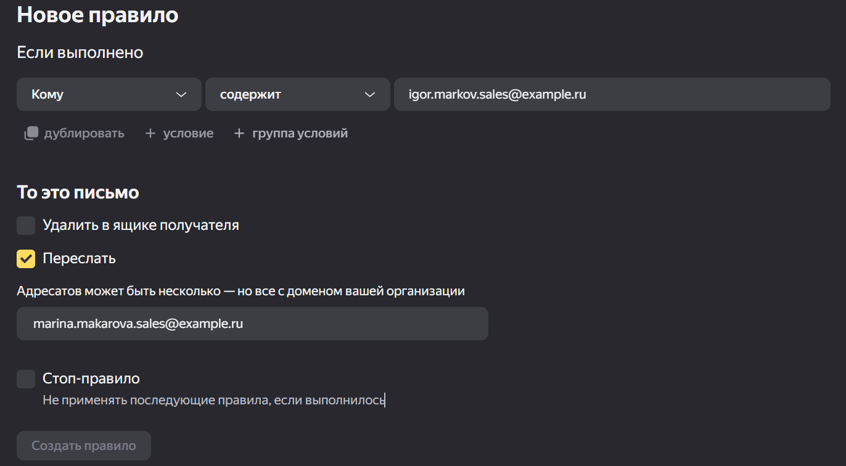Viewport: 846px width, 466px height.
Task: Click the plus icon beside 'условие'
Action: point(150,133)
